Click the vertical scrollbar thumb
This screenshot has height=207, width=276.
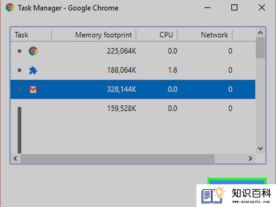coord(260,48)
